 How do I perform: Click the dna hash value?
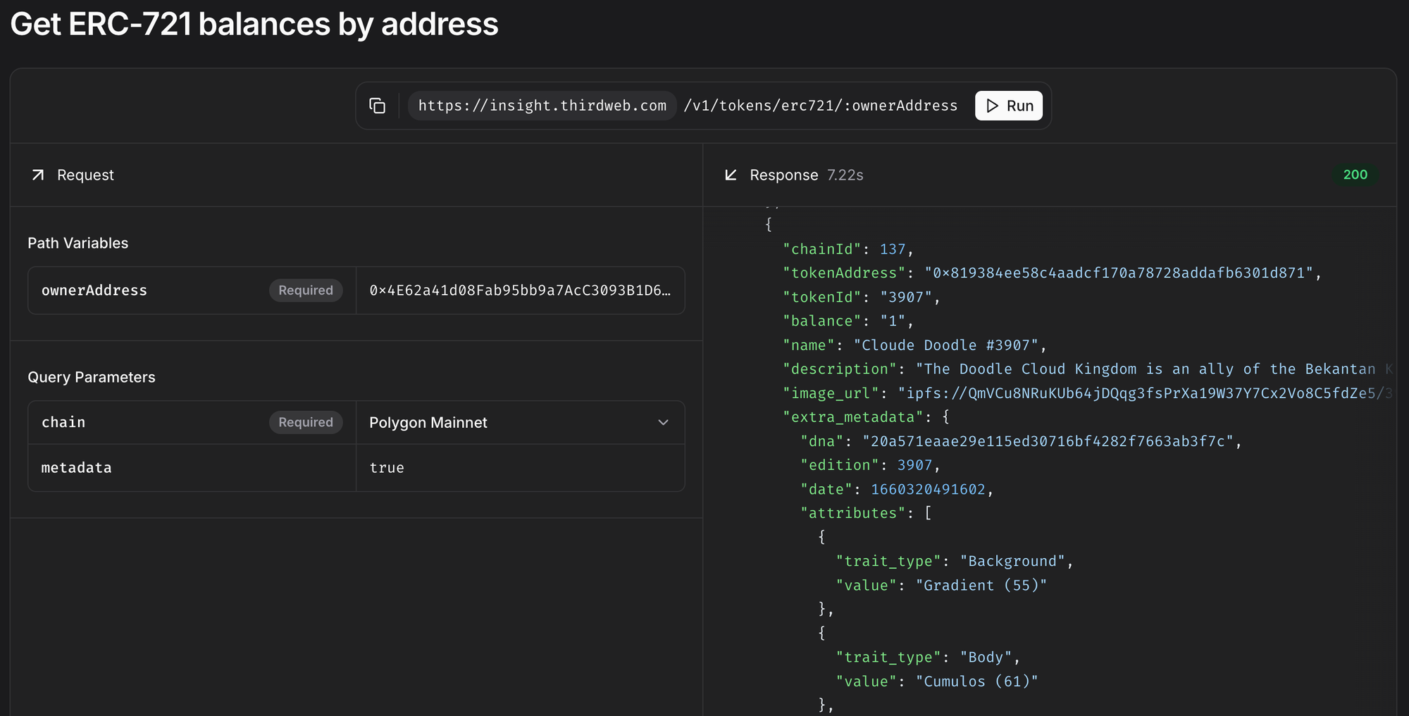click(x=1048, y=441)
